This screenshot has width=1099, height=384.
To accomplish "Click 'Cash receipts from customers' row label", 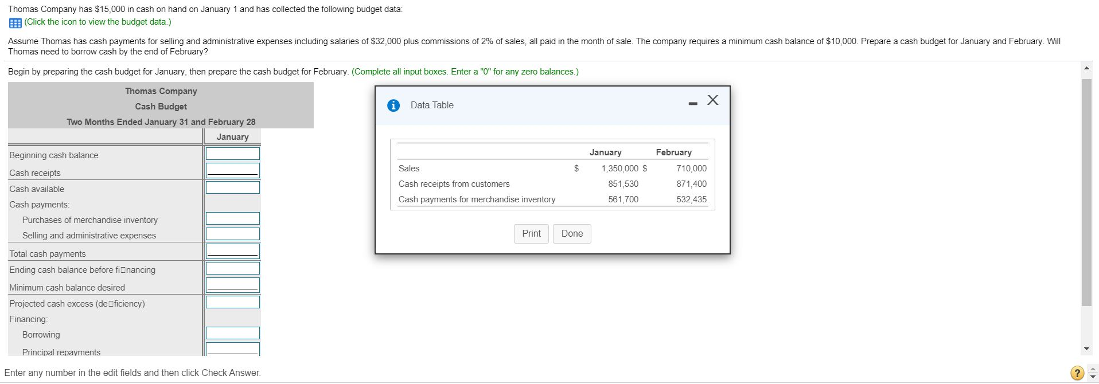I will 454,184.
